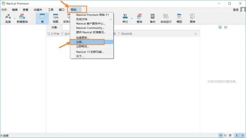Click the New Query (新建查询) icon
This screenshot has height=138, width=246.
22,19
